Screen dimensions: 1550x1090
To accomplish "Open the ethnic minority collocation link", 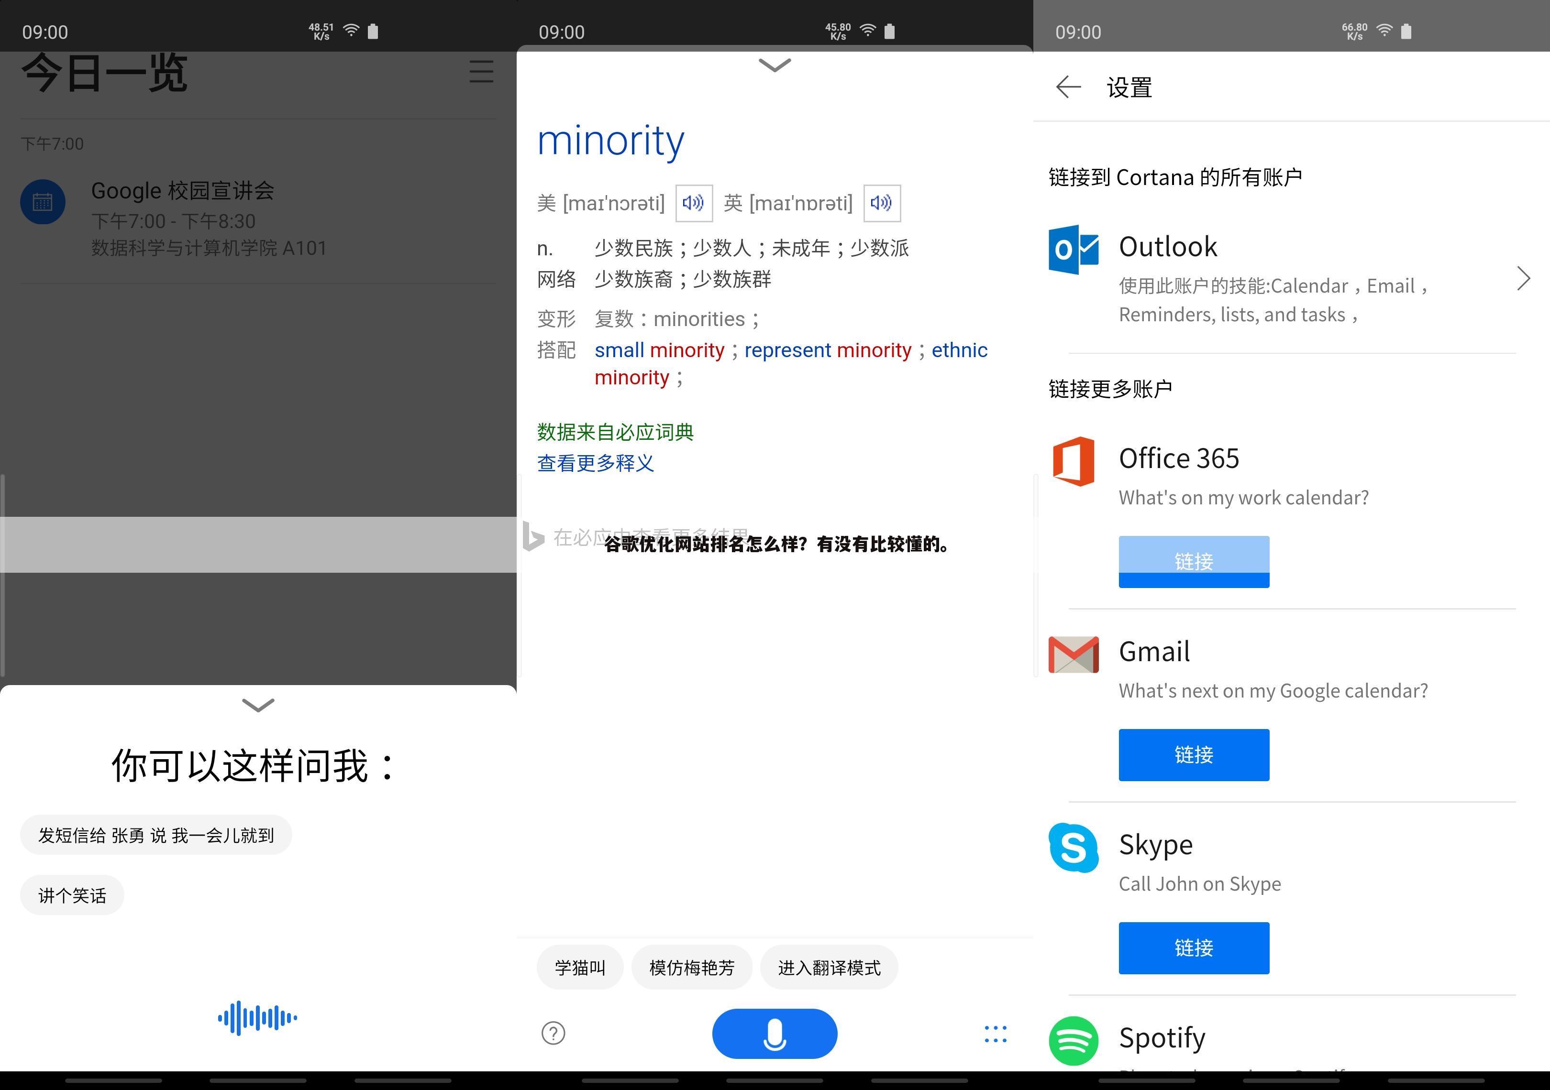I will [x=790, y=363].
